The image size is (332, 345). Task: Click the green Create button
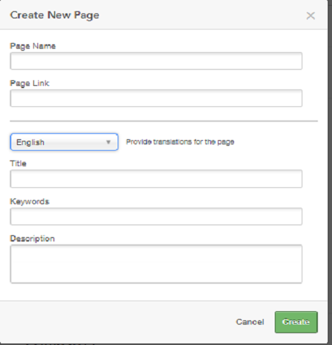pyautogui.click(x=296, y=322)
